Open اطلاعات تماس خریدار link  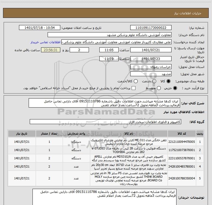[45, 42]
